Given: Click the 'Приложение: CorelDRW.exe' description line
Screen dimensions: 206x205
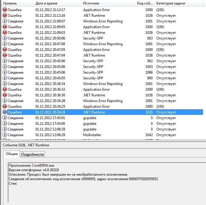Looking at the screenshot, I should tap(31, 165).
